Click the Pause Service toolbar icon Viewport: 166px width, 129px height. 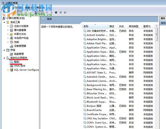pos(60,12)
